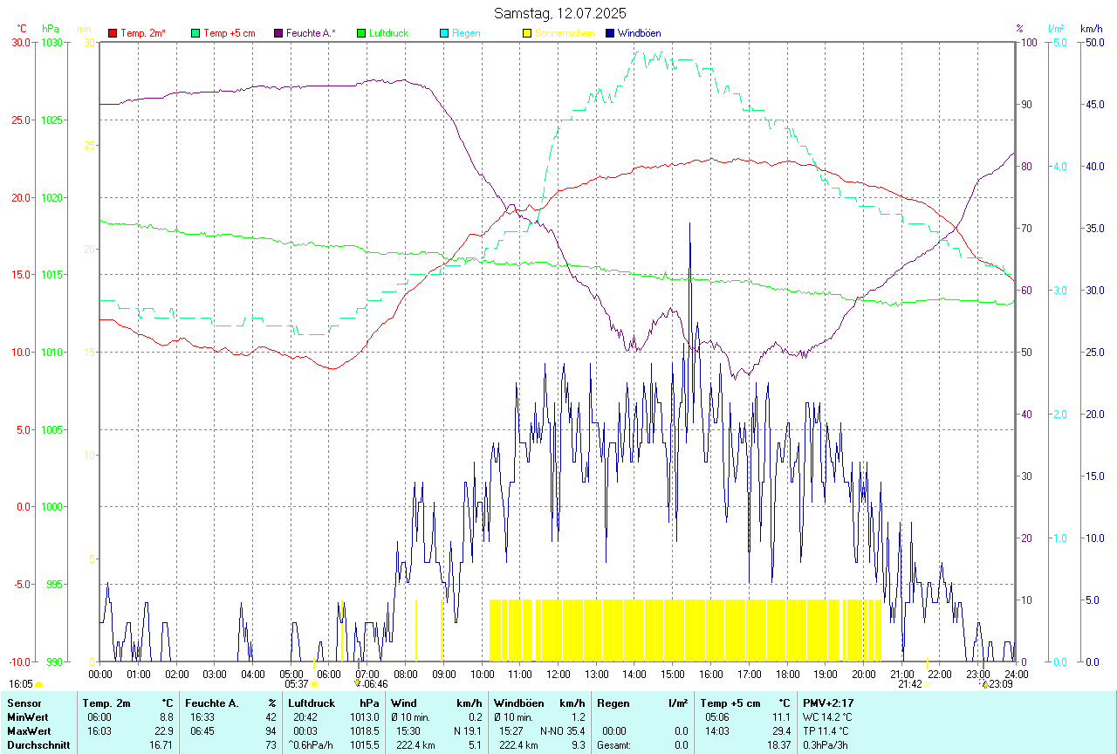Select the Sensor header in stats table
The width and height of the screenshot is (1117, 754).
coord(23,703)
